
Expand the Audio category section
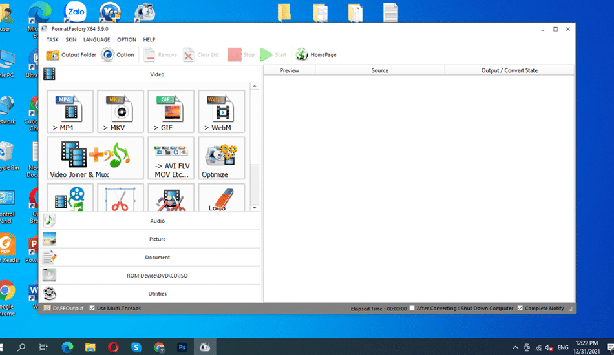pos(156,221)
